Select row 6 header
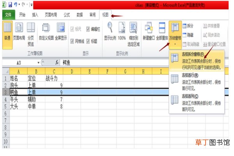The width and height of the screenshot is (234, 156). pyautogui.click(x=6, y=113)
